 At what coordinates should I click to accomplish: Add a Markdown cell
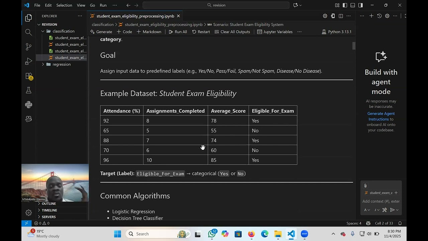(x=148, y=32)
